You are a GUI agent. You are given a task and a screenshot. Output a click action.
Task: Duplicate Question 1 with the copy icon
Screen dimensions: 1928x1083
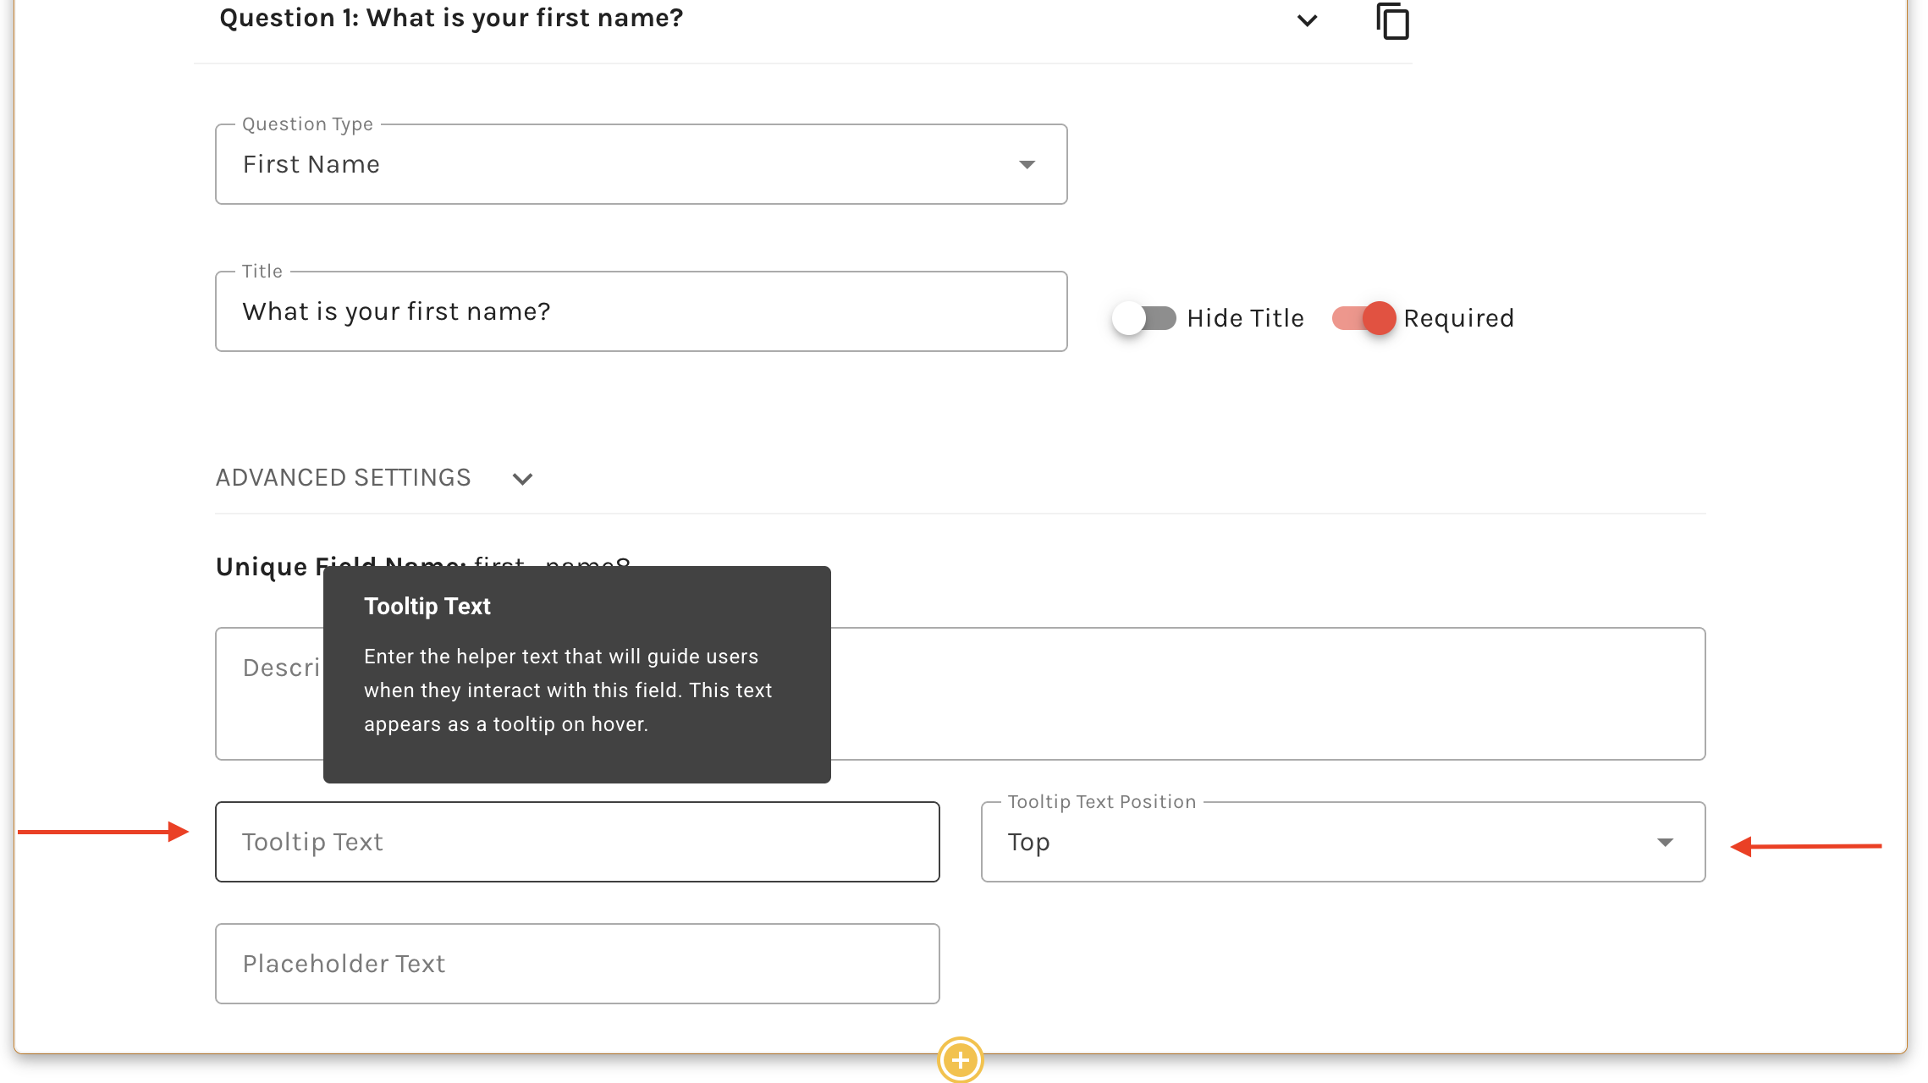1392,21
